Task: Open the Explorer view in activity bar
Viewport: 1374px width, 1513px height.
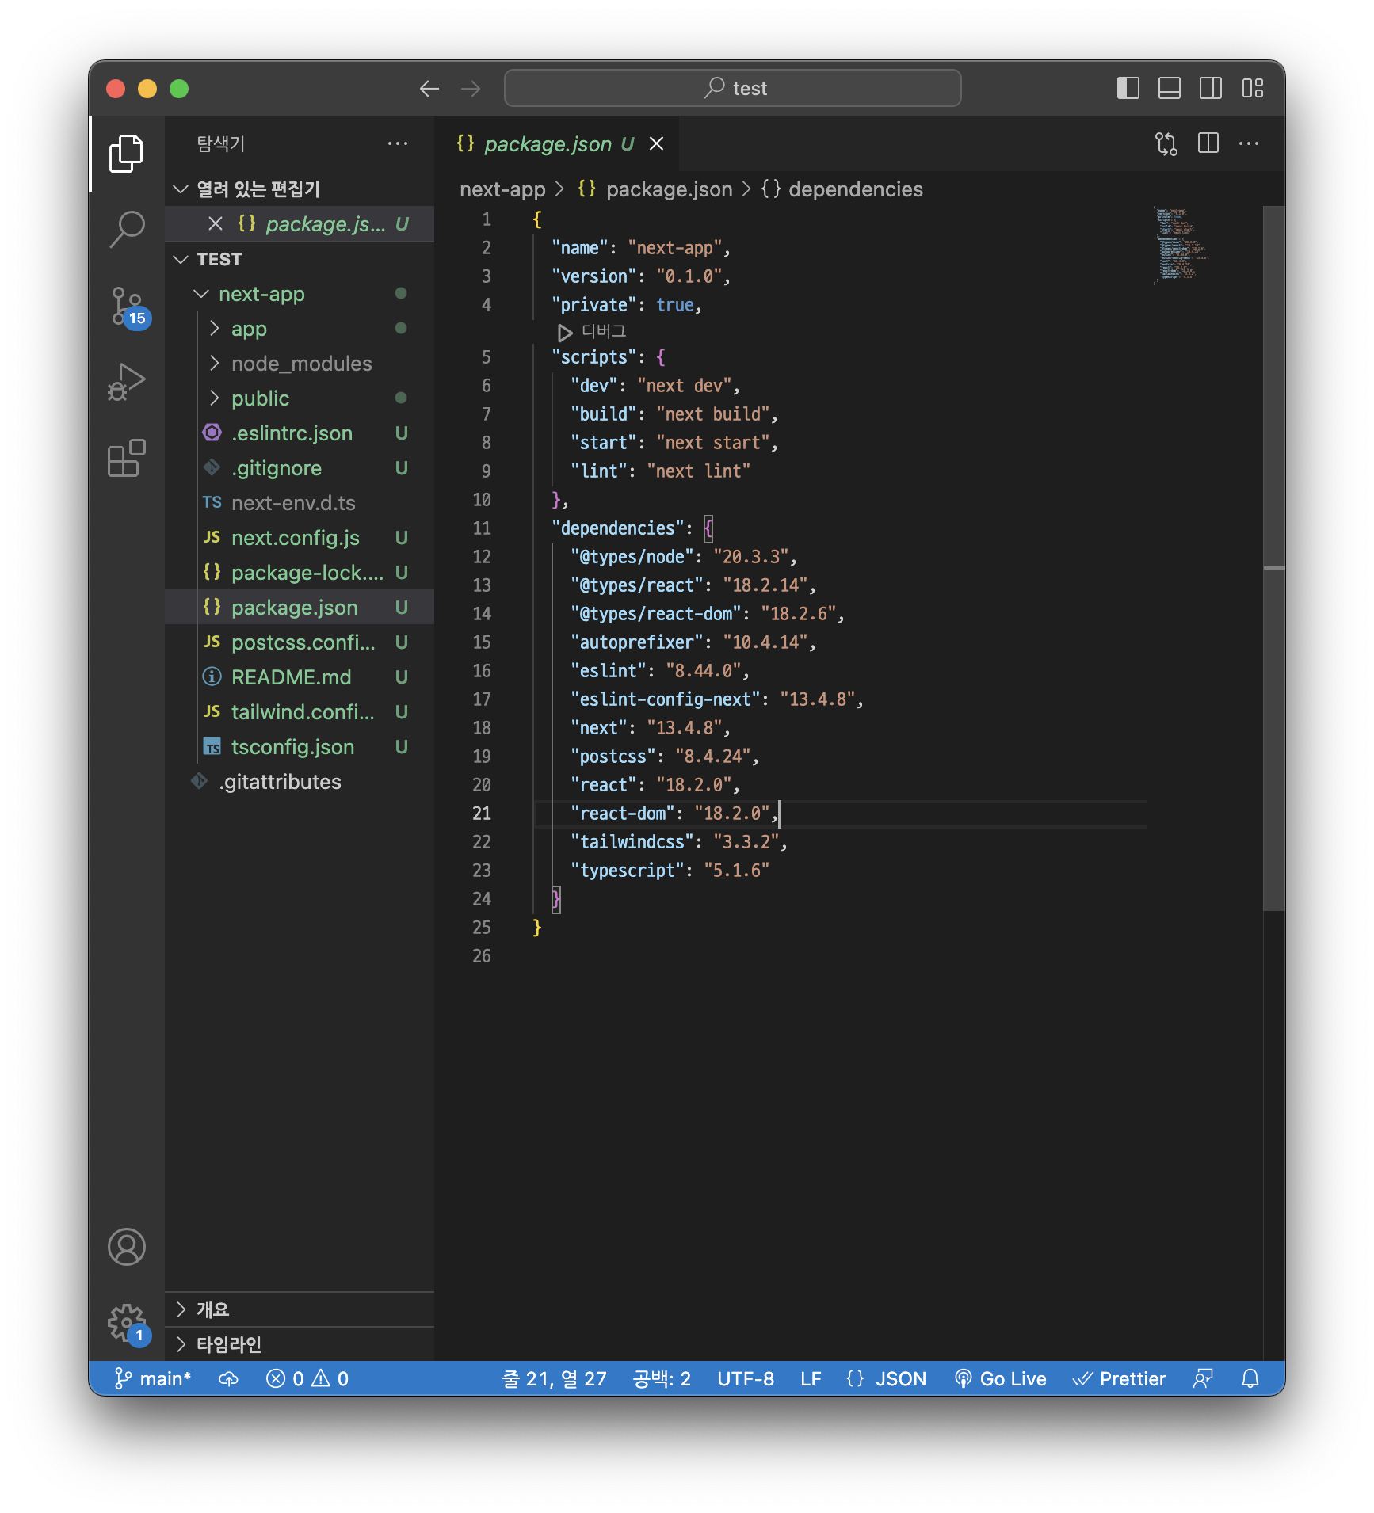Action: [126, 153]
